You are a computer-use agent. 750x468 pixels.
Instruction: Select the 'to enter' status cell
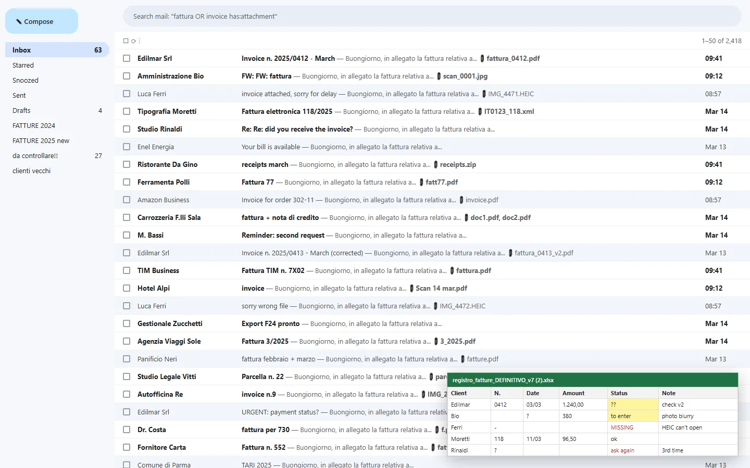coord(633,416)
